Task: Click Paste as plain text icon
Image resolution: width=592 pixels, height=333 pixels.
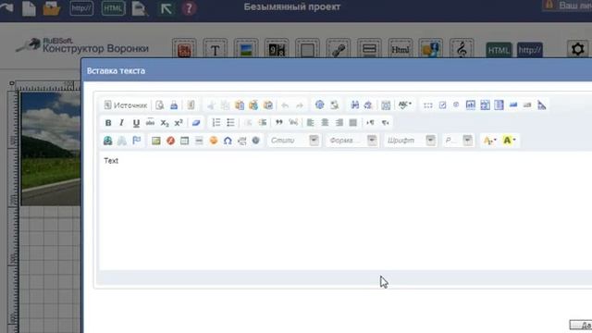Action: click(253, 105)
